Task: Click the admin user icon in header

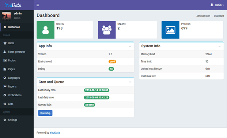Action: coord(212,5)
